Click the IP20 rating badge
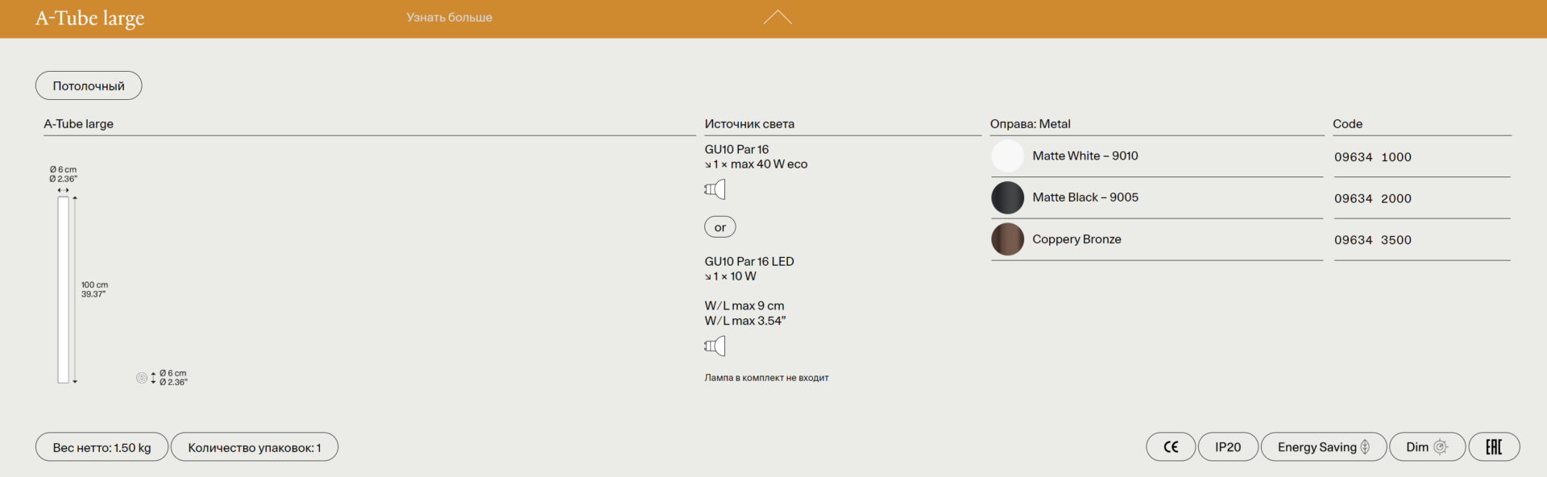The height and width of the screenshot is (477, 1547). pos(1227,447)
